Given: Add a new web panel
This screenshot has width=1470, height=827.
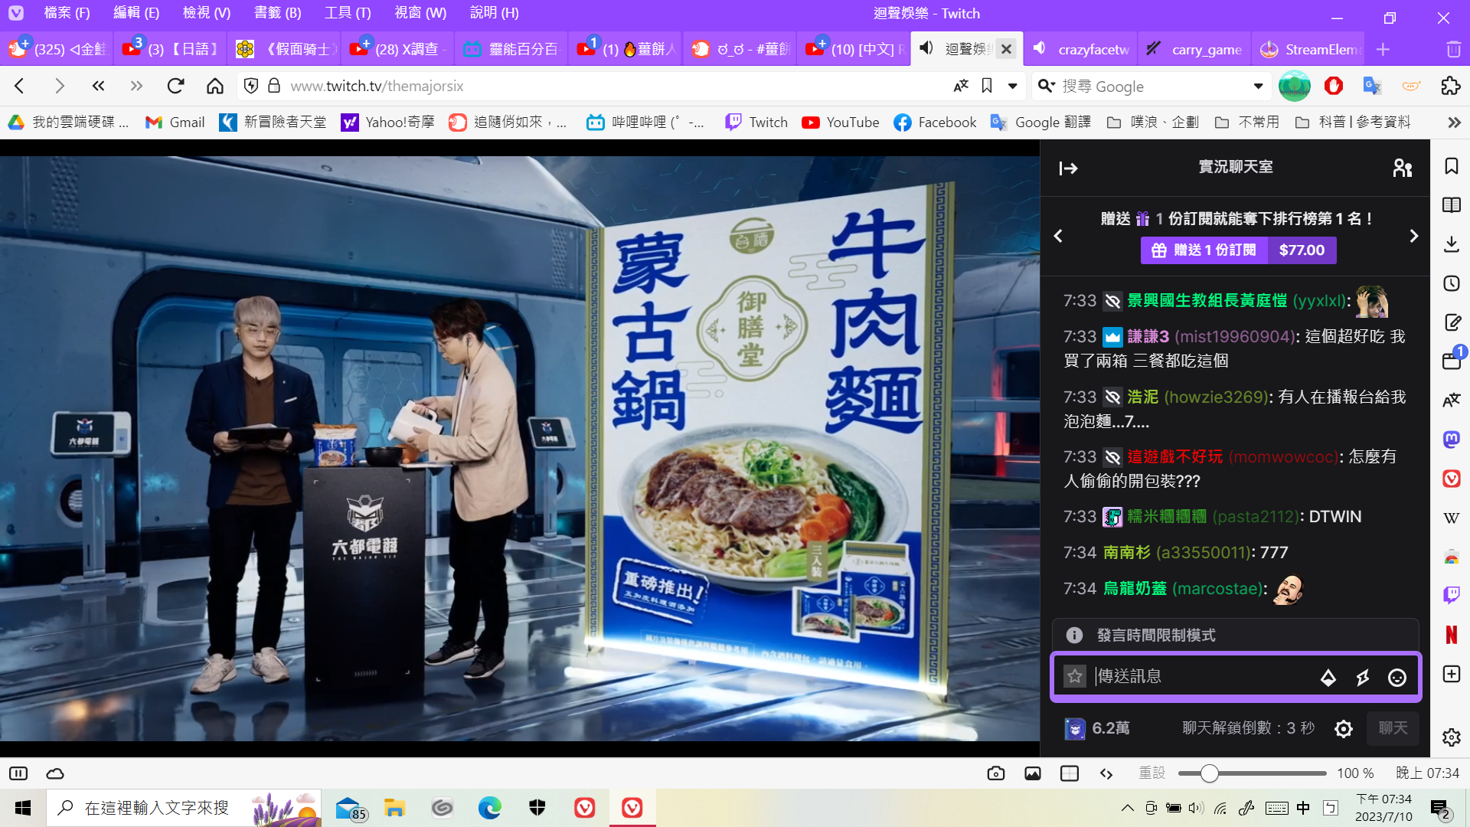Looking at the screenshot, I should (x=1452, y=674).
